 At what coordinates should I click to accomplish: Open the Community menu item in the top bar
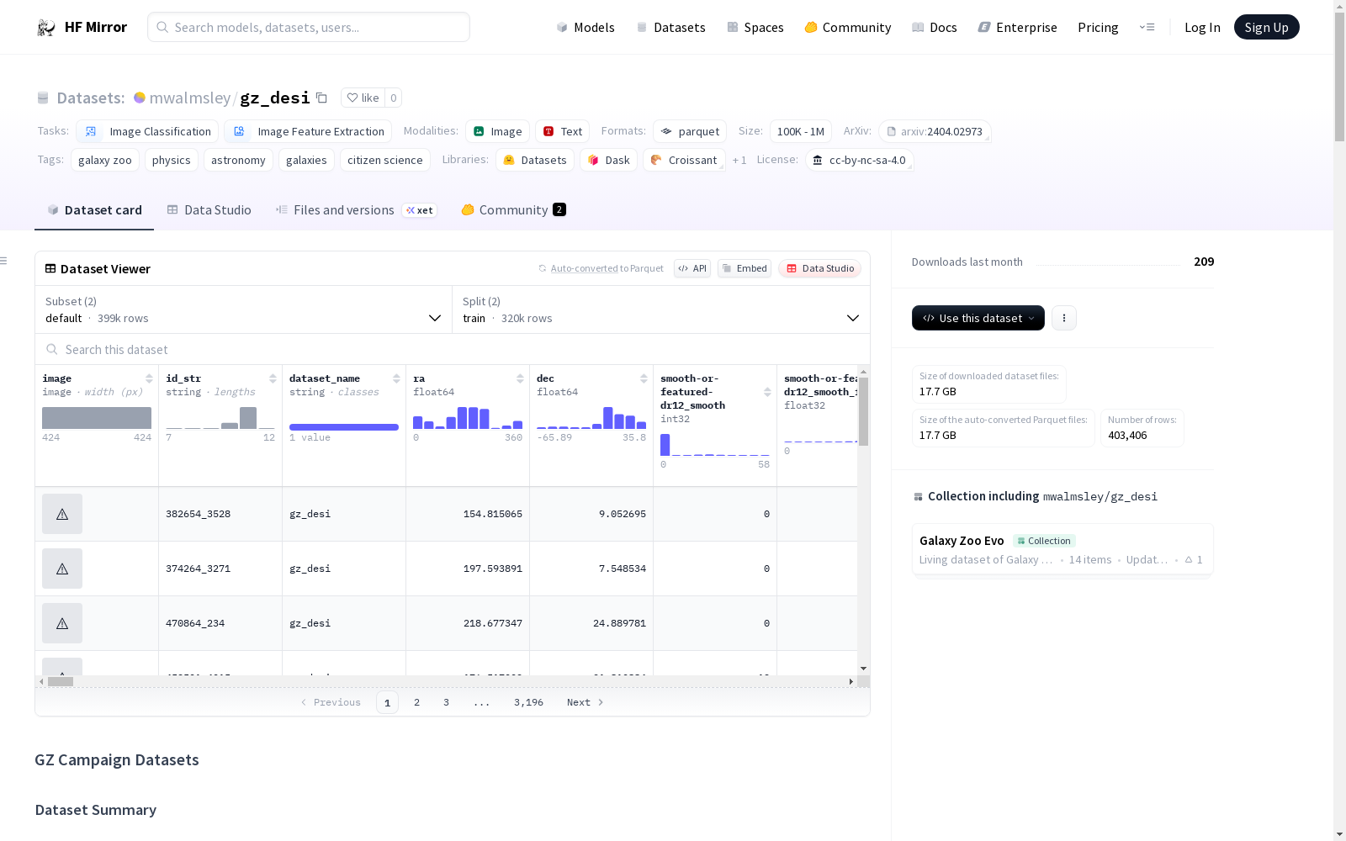click(847, 27)
